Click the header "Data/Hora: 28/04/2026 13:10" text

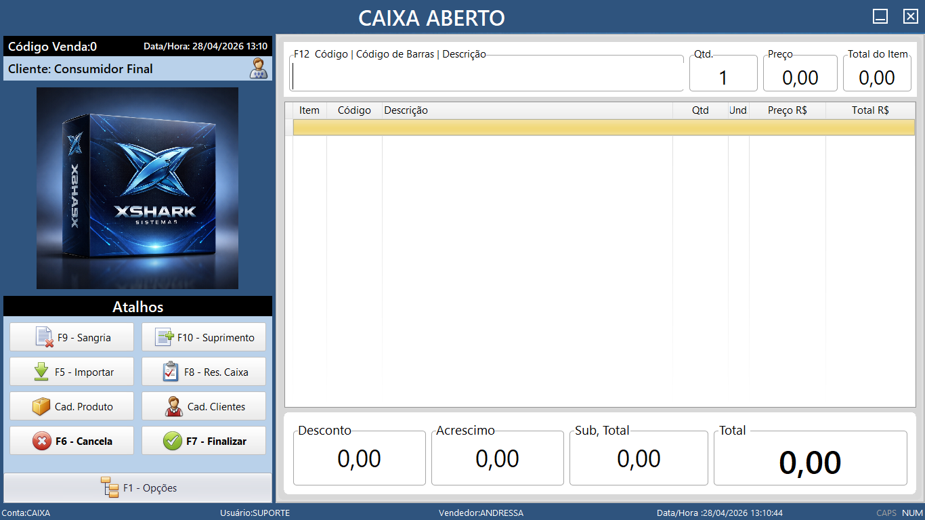(206, 47)
